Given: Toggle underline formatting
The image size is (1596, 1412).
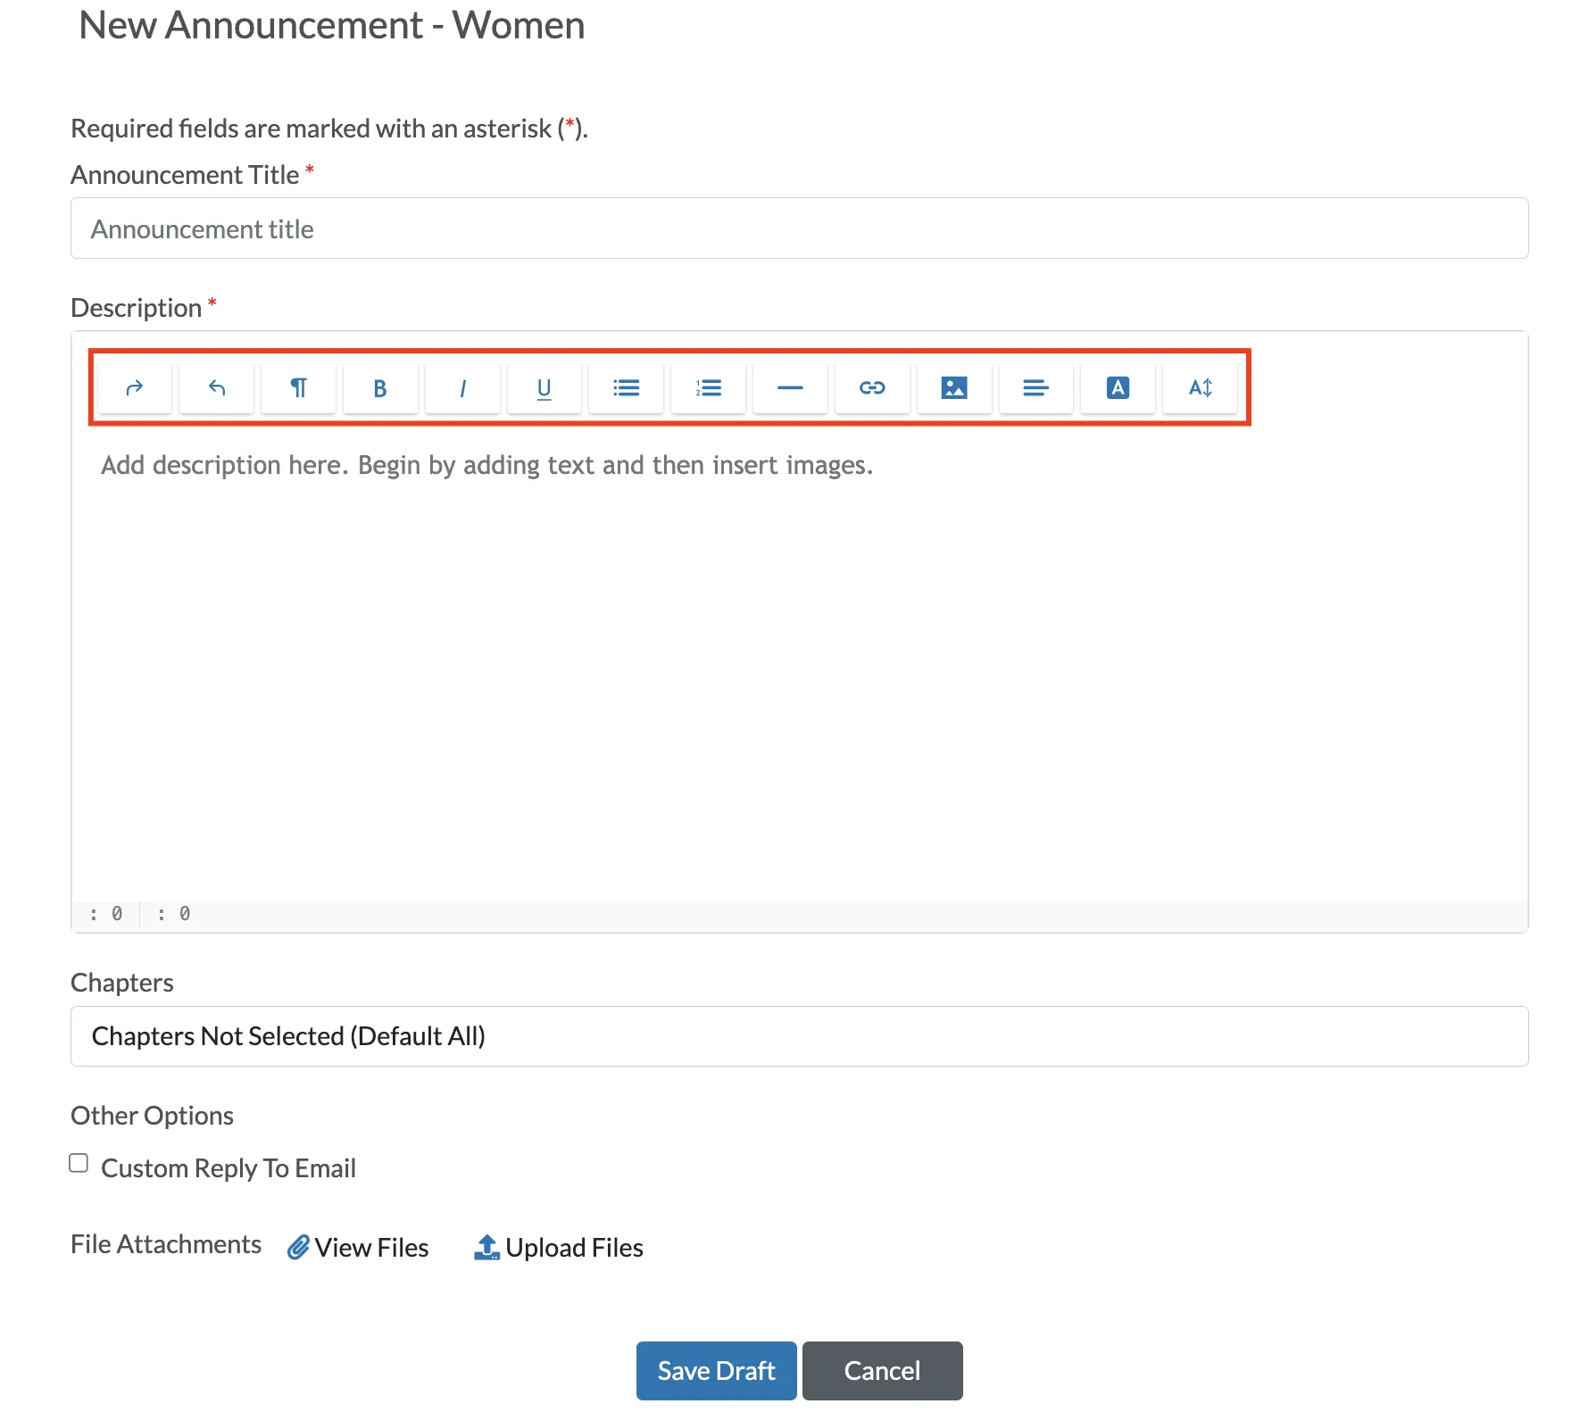Looking at the screenshot, I should click(x=544, y=387).
